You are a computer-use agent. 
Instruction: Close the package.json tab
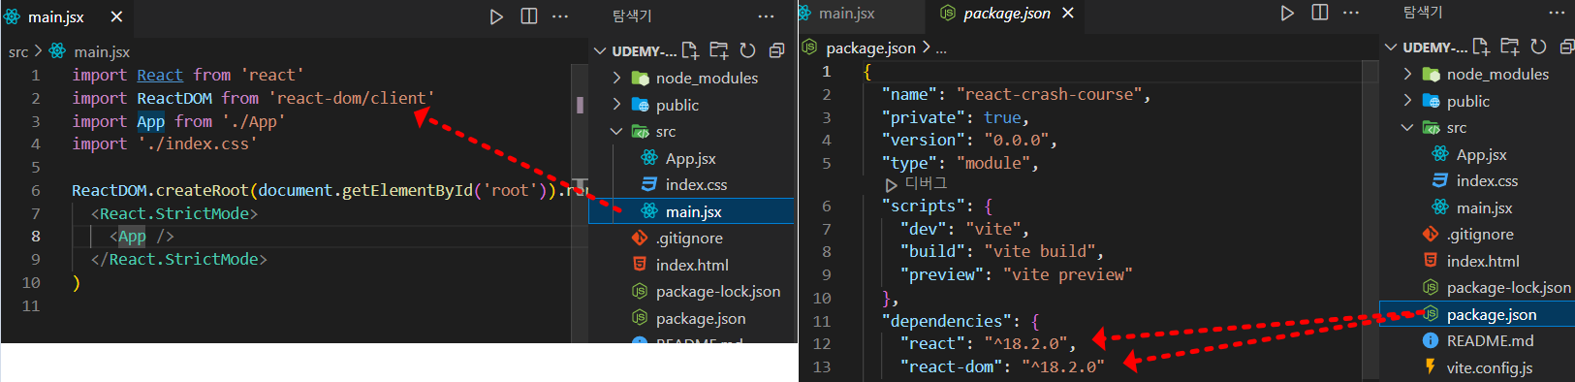1068,13
